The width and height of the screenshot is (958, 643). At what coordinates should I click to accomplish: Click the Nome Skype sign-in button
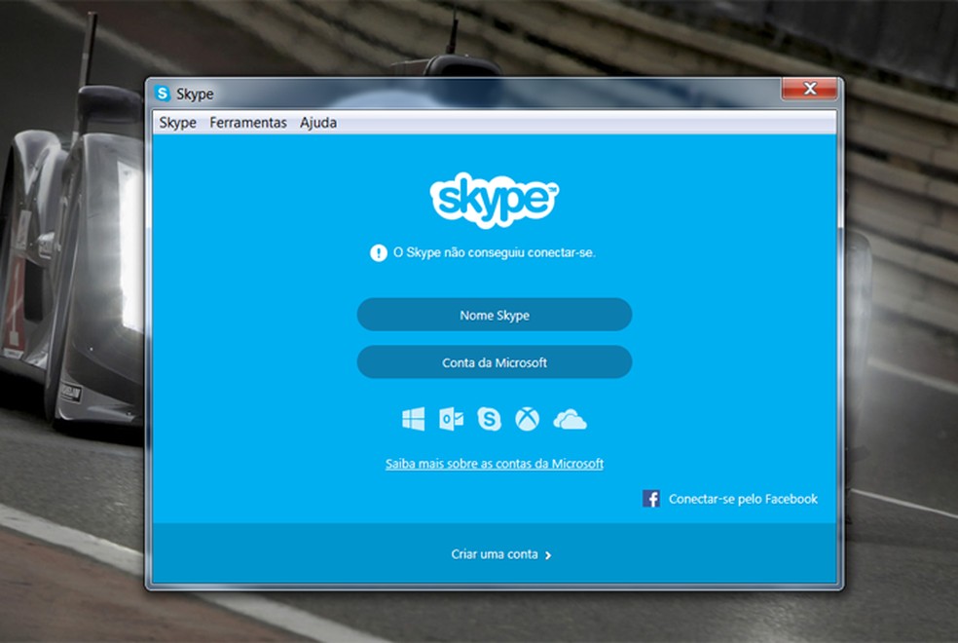click(x=495, y=314)
